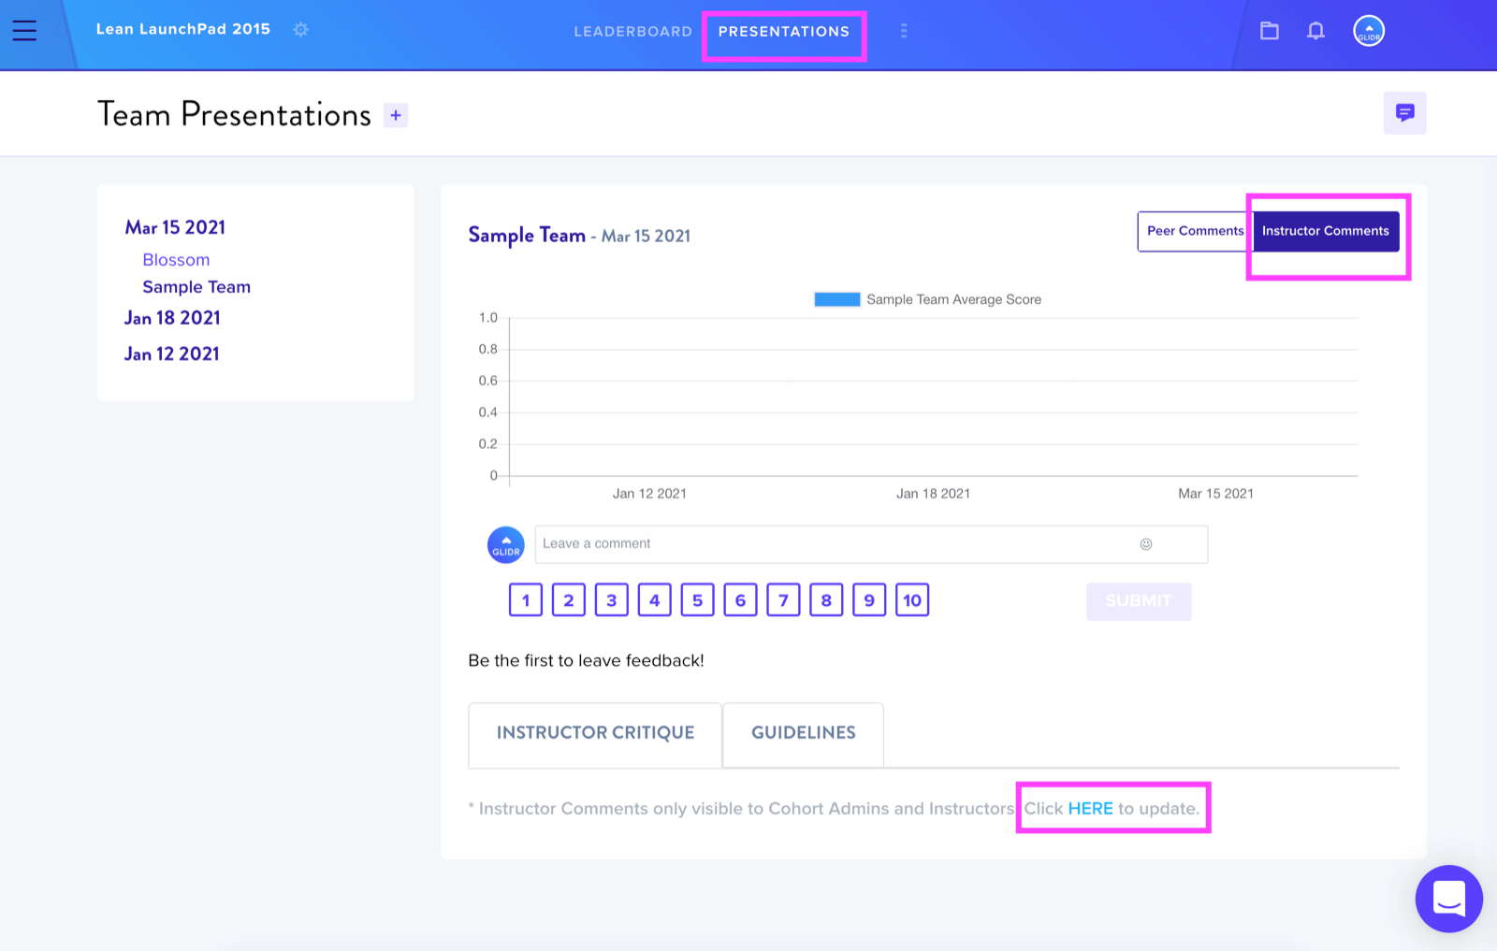The height and width of the screenshot is (951, 1497).
Task: Add a new presentation with plus icon
Action: tap(396, 115)
